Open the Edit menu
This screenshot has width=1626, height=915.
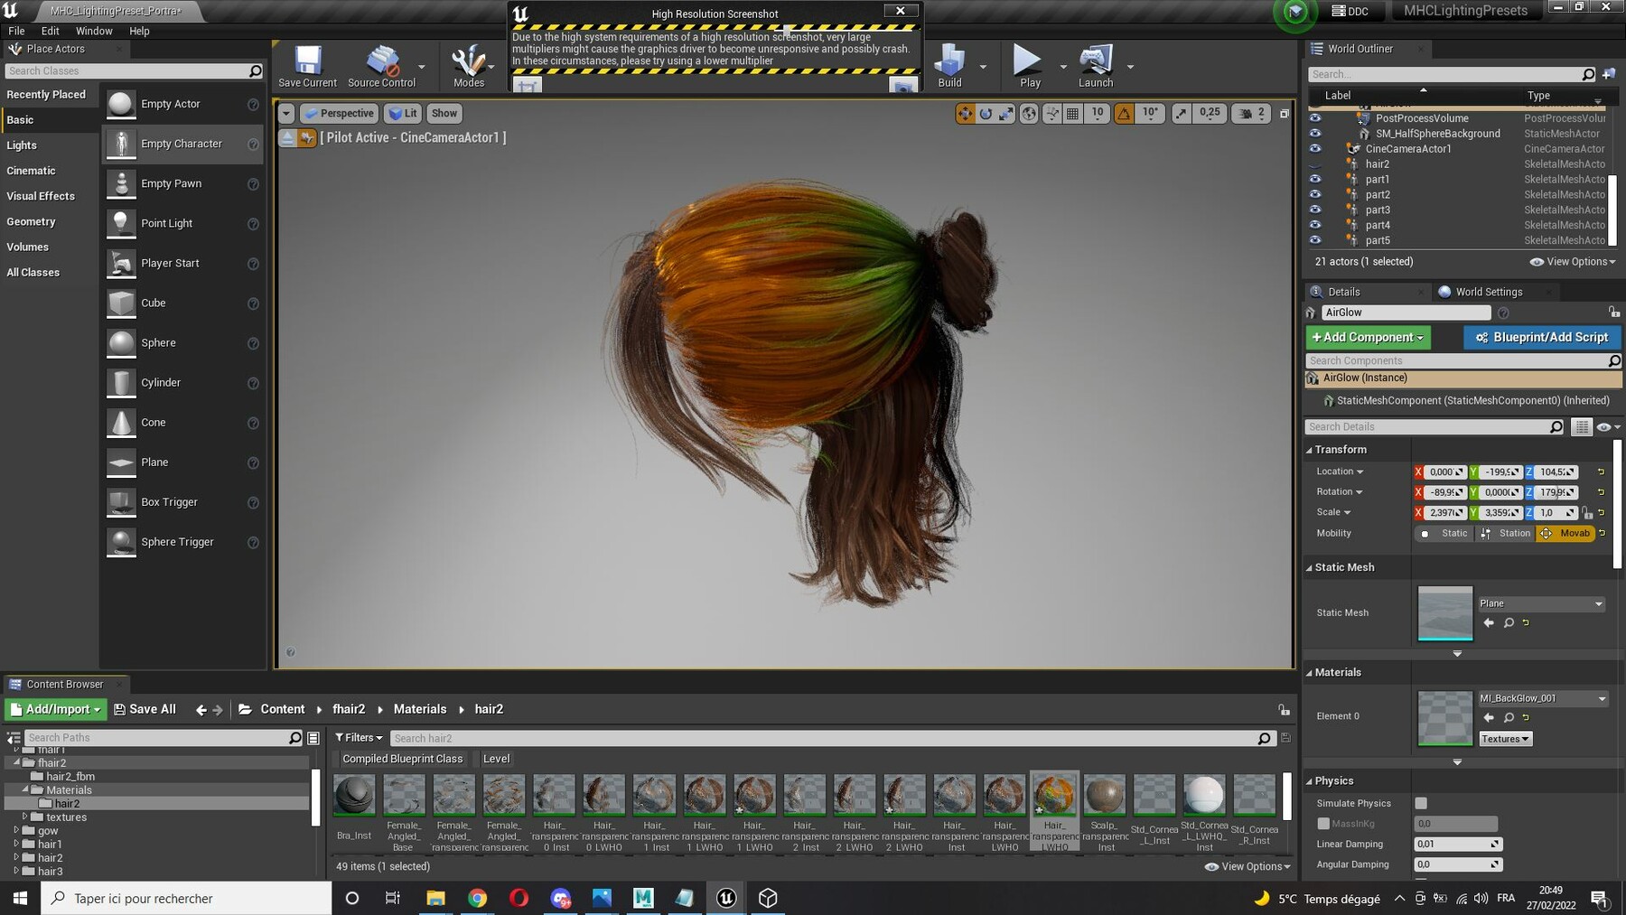pos(51,31)
